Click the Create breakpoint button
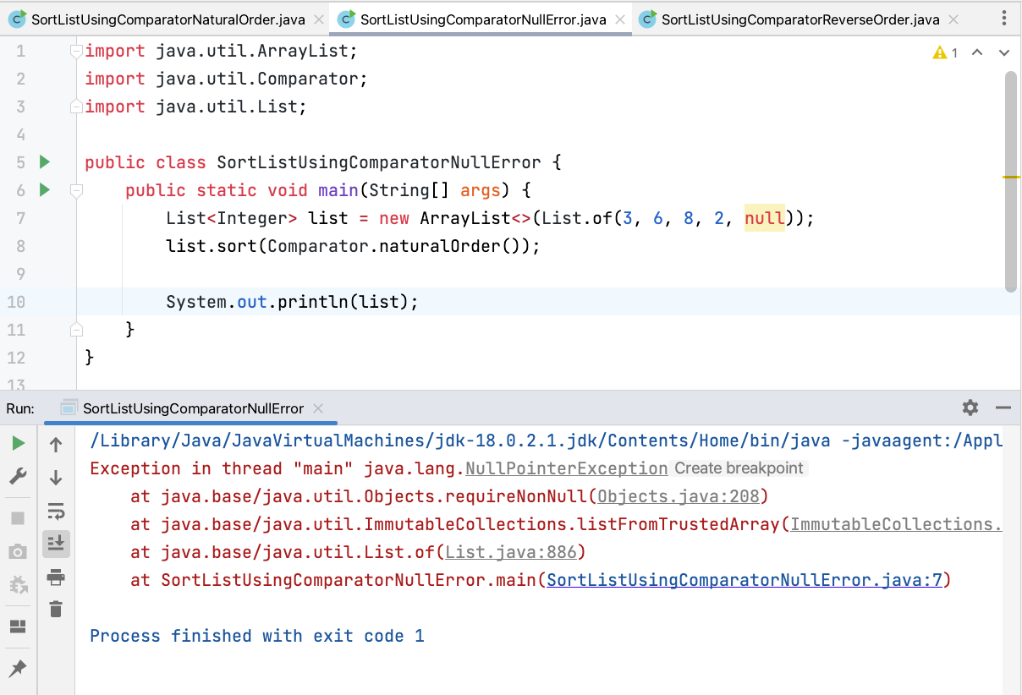1022x695 pixels. [739, 468]
